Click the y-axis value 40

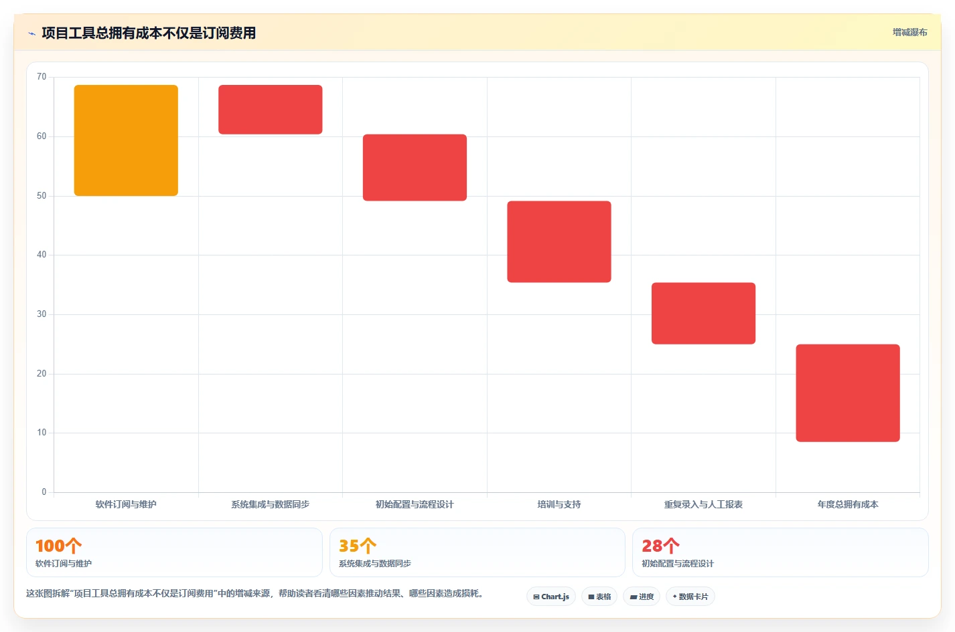[x=42, y=255]
